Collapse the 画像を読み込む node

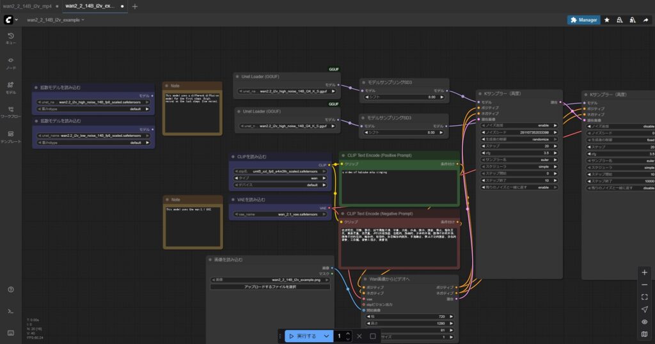click(210, 260)
